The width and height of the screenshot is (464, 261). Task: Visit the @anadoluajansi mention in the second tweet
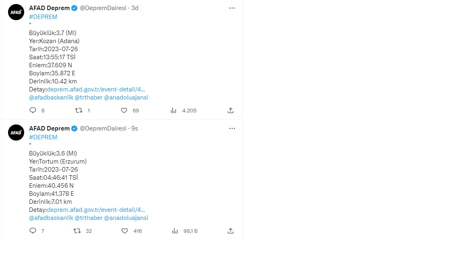[126, 218]
